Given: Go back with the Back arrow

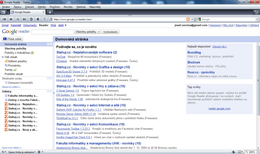Looking at the screenshot, I should (11, 19).
